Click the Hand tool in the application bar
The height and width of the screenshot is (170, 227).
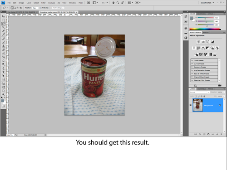click(x=113, y=3)
